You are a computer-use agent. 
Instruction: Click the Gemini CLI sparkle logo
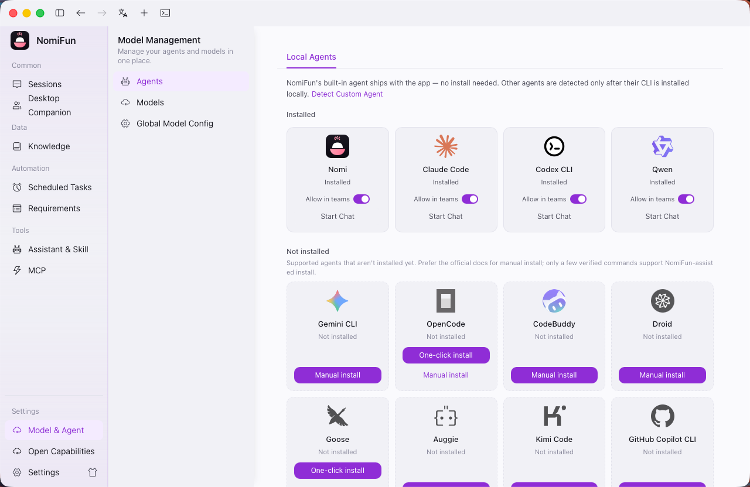[337, 301]
